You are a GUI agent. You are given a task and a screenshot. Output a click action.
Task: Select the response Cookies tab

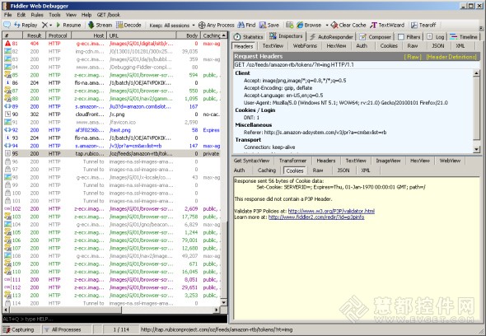pos(294,170)
